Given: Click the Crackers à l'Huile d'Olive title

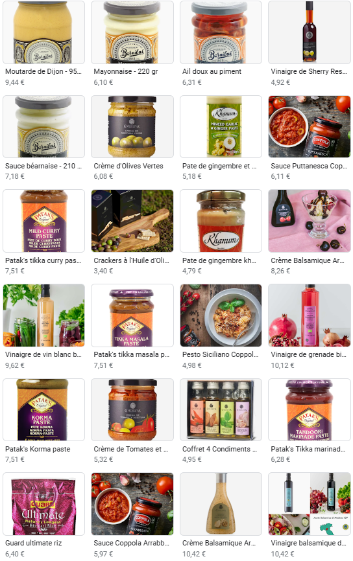Looking at the screenshot, I should pos(131,260).
